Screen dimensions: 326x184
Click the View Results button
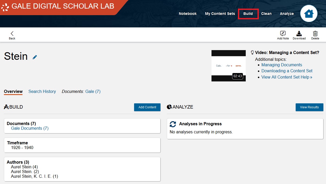click(309, 107)
